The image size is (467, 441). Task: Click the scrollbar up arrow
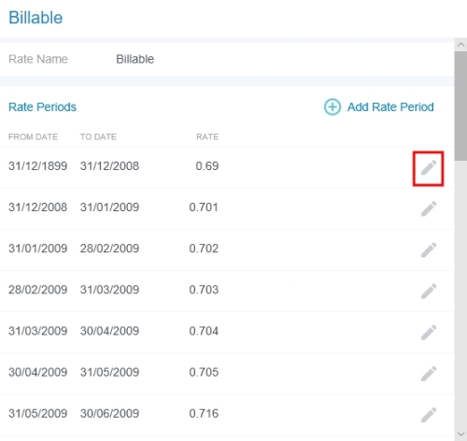pos(461,45)
